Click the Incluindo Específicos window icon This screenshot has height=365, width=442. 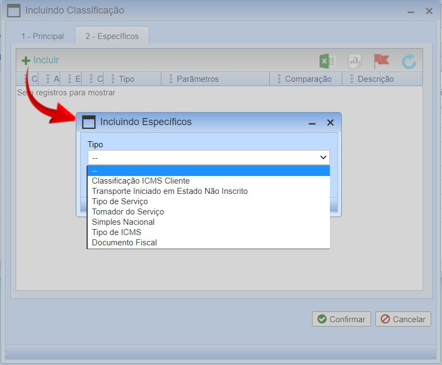click(88, 122)
